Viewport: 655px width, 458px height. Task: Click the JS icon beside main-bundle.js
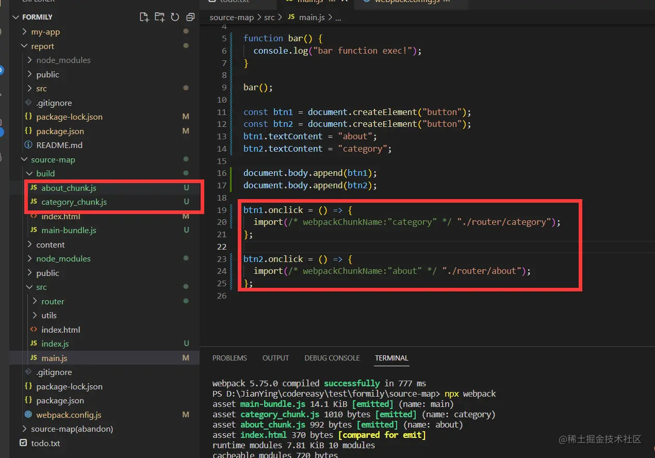(34, 230)
